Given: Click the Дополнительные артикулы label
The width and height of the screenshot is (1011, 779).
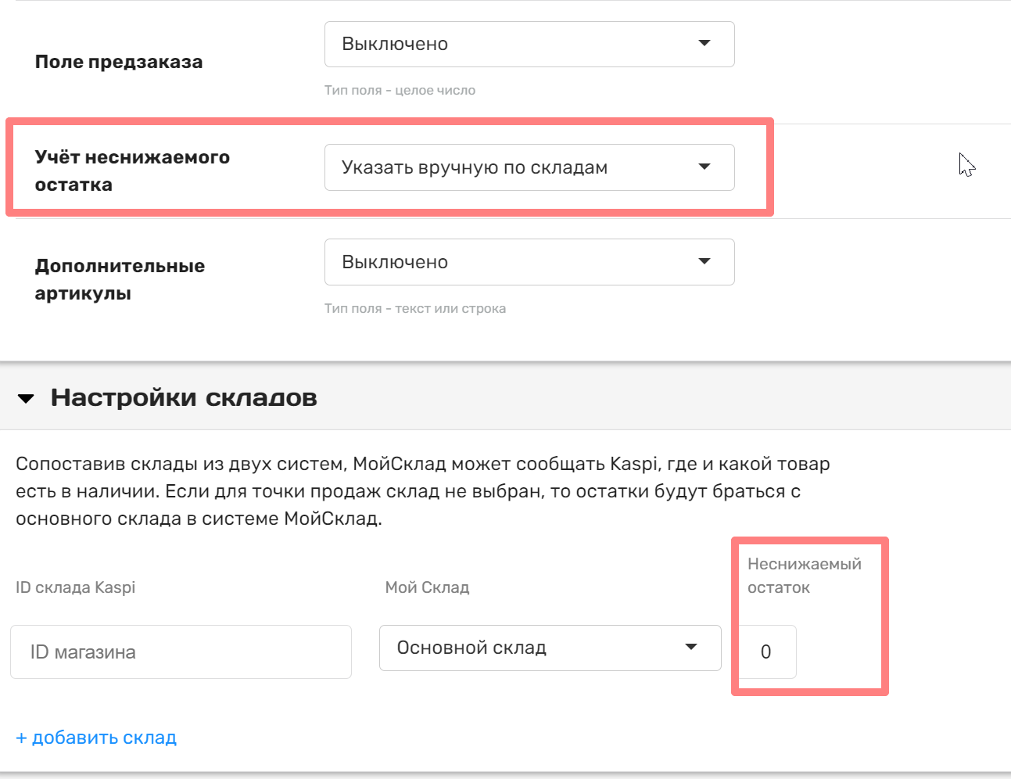Looking at the screenshot, I should click(120, 279).
